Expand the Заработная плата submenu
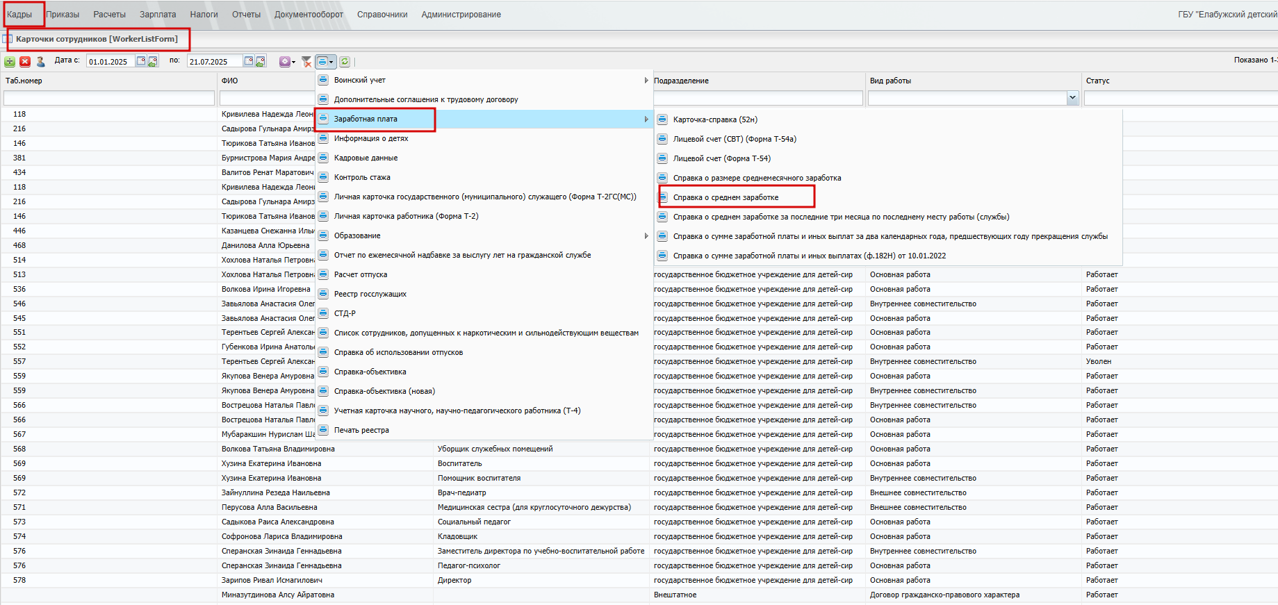The image size is (1278, 605). pyautogui.click(x=484, y=119)
